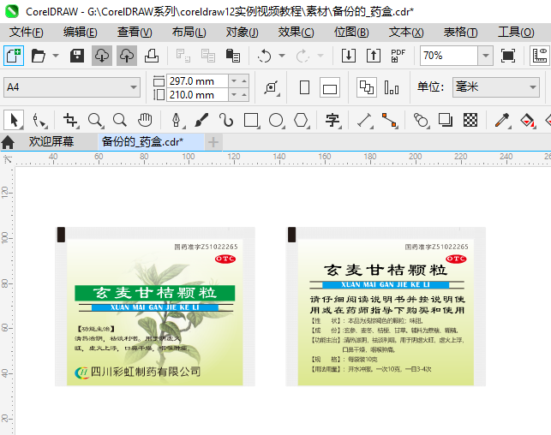551x435 pixels.
Task: Open the 效果(C) menu
Action: point(296,33)
